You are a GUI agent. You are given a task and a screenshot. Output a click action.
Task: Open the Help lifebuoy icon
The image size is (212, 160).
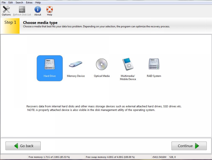click(49, 11)
